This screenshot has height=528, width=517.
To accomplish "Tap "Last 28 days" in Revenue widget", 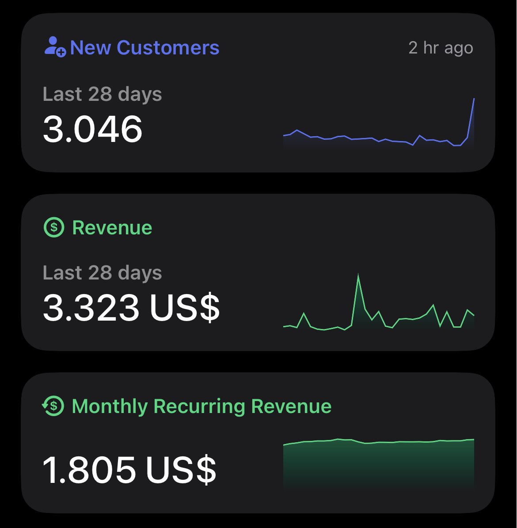I will point(103,272).
